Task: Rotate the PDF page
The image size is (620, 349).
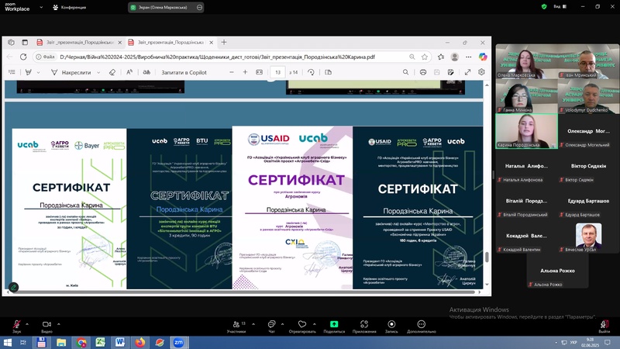Action: pos(312,72)
